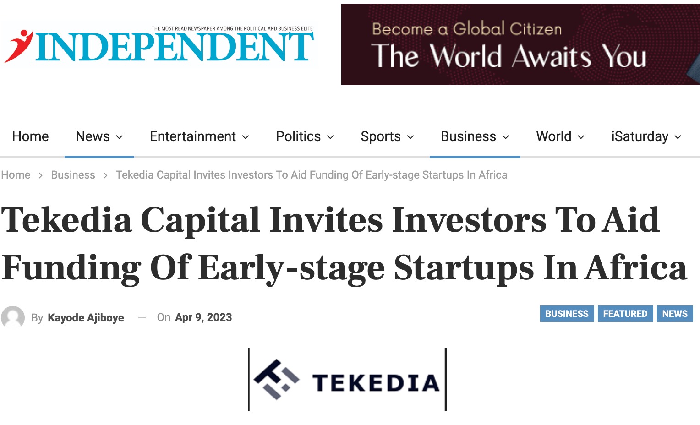Expand the iSaturday menu
This screenshot has height=425, width=700.
click(x=646, y=136)
